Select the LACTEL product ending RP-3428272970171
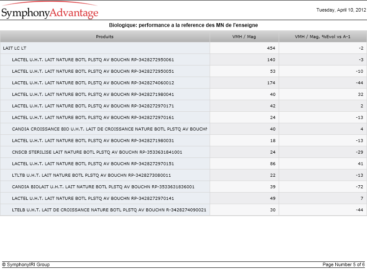Screen dimensions: 367x270 [x=93, y=106]
